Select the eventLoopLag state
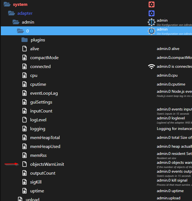The image size is (192, 201). click(44, 93)
